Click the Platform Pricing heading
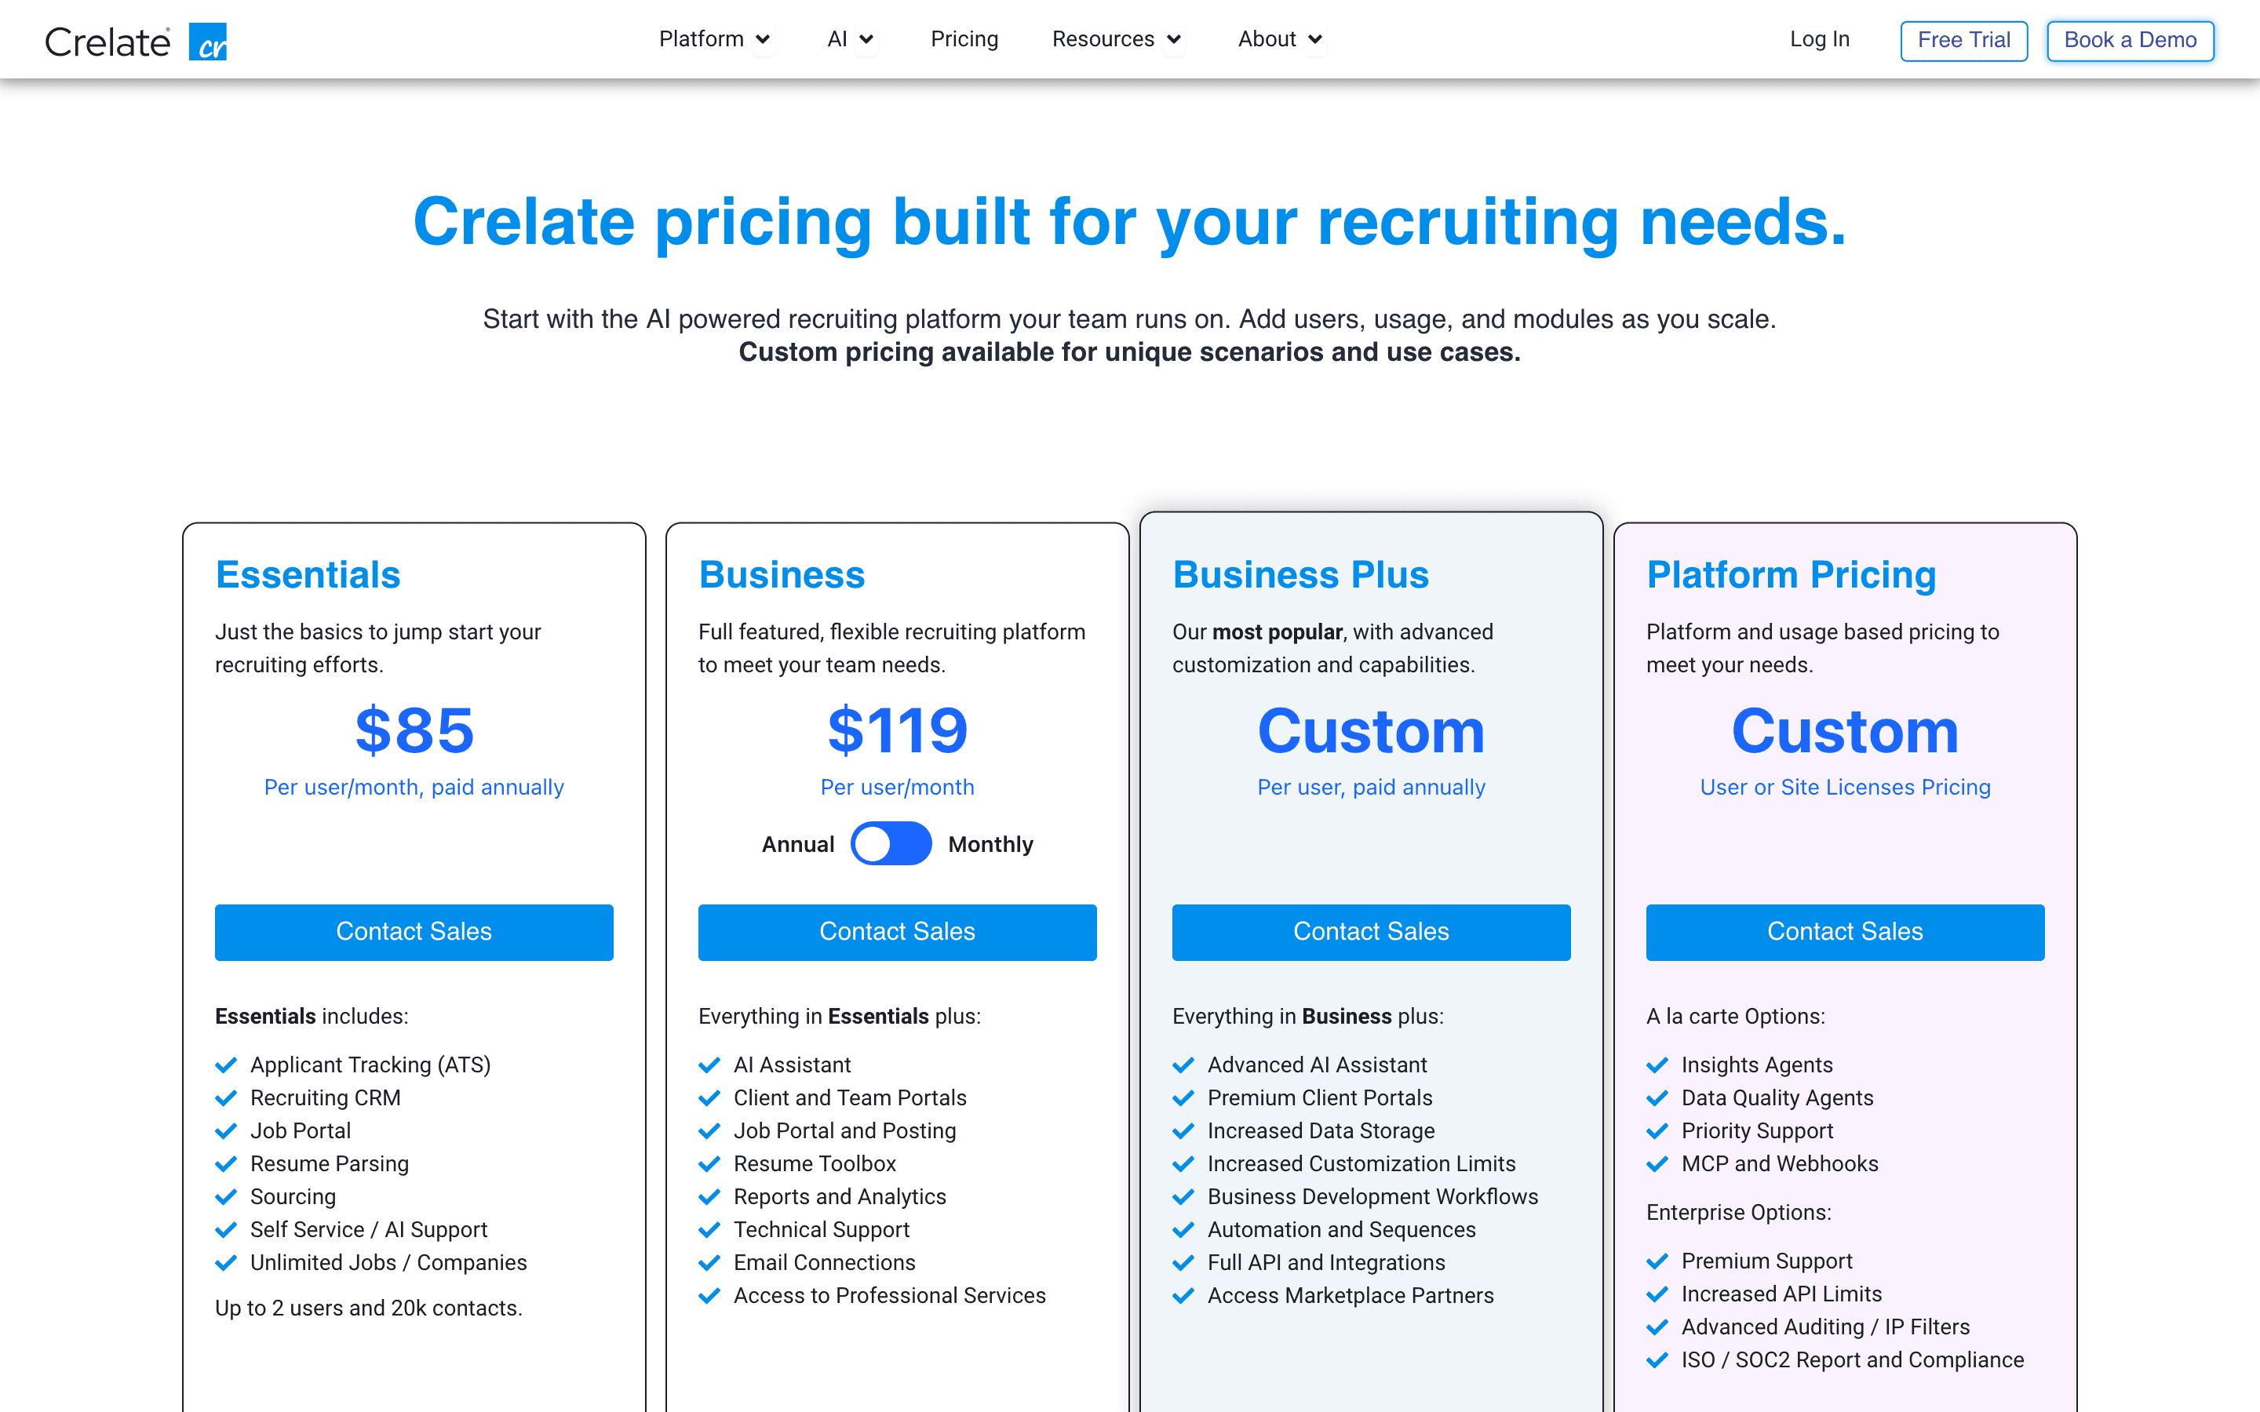This screenshot has height=1412, width=2260. pyautogui.click(x=1792, y=574)
